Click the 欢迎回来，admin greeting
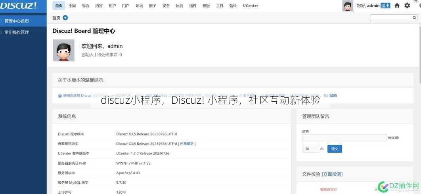The width and height of the screenshot is (421, 194). tap(102, 46)
